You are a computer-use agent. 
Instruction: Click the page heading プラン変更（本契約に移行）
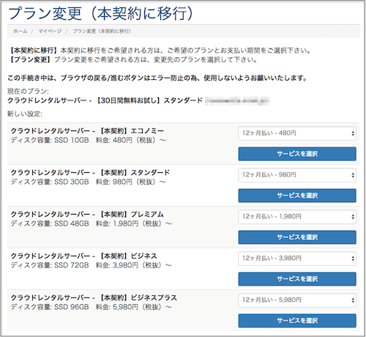[101, 13]
